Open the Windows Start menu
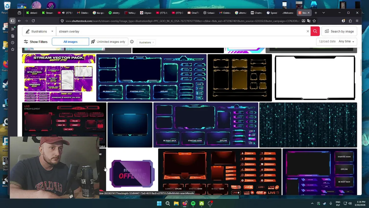Image resolution: width=369 pixels, height=208 pixels. pyautogui.click(x=159, y=203)
